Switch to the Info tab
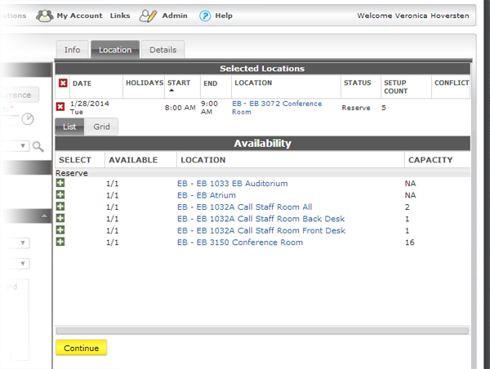 click(x=73, y=50)
